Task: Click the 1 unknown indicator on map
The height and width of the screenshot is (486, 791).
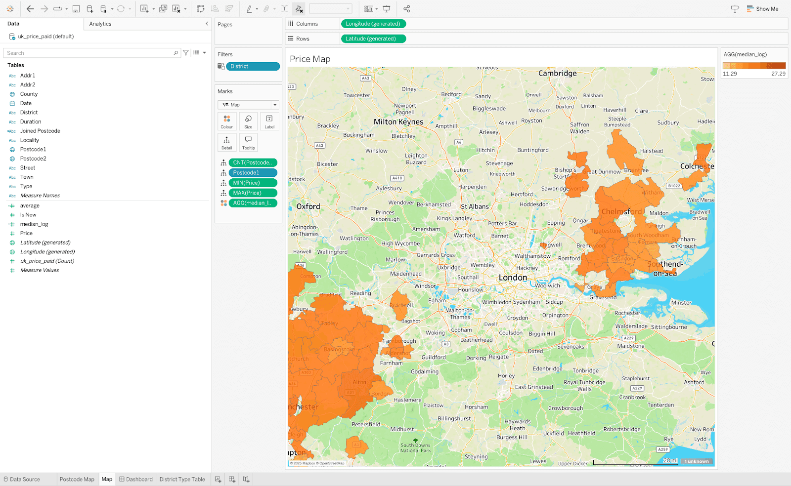Action: click(697, 461)
